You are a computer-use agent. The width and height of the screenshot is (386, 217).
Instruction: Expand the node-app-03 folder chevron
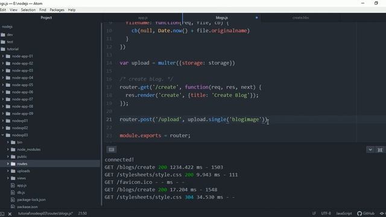pos(2,71)
